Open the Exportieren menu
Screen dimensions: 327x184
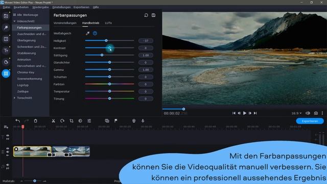click(x=81, y=7)
